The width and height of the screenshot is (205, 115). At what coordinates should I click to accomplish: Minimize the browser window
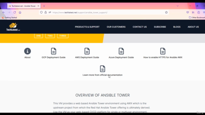click(190, 6)
